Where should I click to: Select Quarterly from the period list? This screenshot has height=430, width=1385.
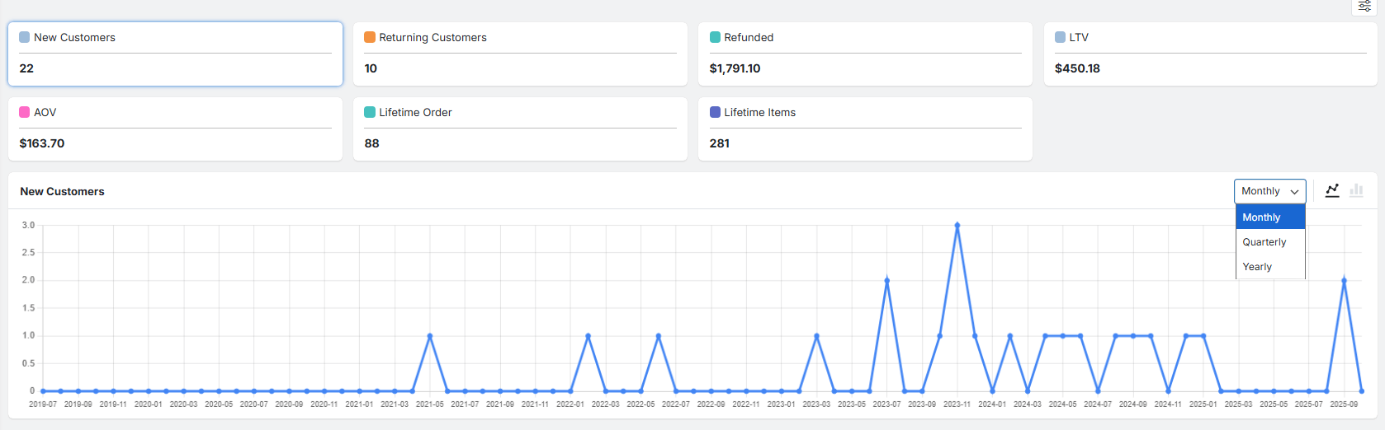[1264, 242]
